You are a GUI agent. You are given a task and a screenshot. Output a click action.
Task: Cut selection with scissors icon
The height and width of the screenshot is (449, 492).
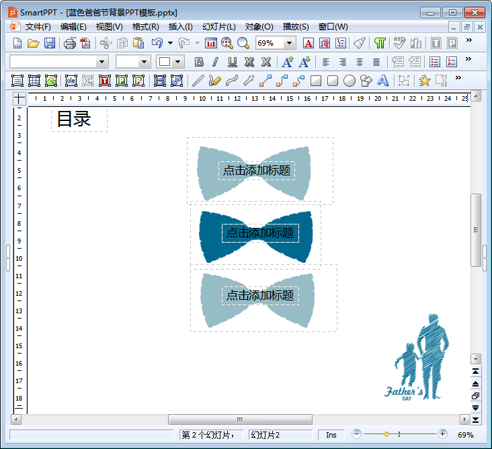[x=106, y=43]
